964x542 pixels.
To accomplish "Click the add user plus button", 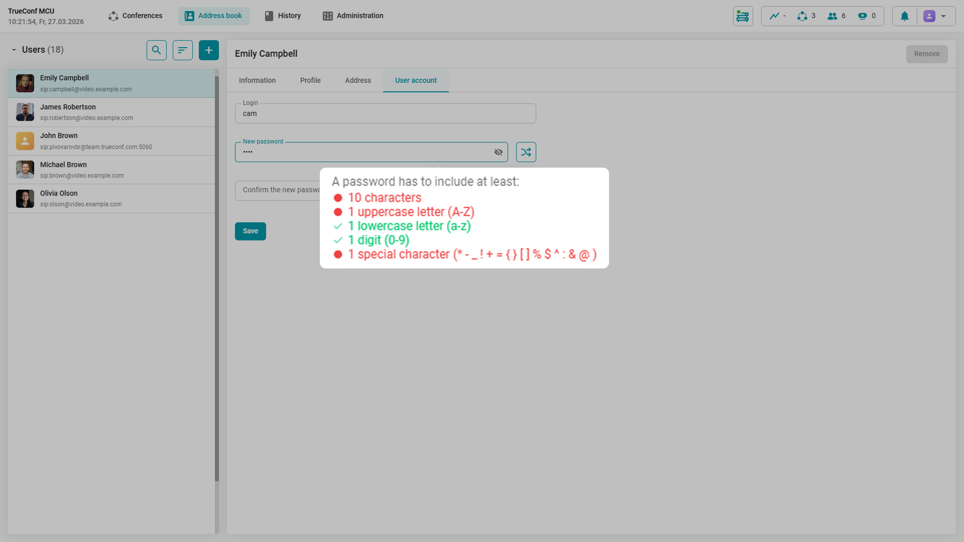I will 209,50.
